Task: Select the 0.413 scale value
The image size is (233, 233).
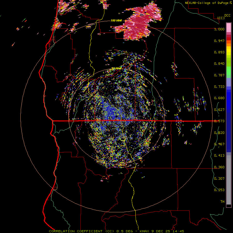Action: tap(219, 156)
